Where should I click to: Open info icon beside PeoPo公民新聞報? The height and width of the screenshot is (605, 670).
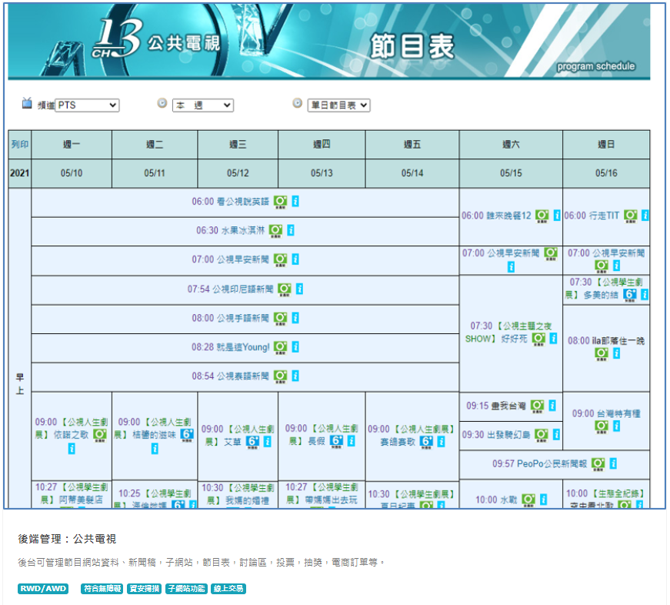pos(613,463)
